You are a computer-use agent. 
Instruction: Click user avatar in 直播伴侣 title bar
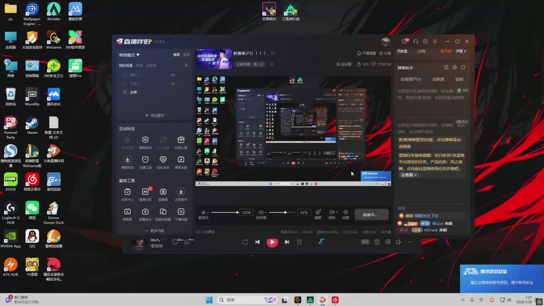click(x=386, y=41)
